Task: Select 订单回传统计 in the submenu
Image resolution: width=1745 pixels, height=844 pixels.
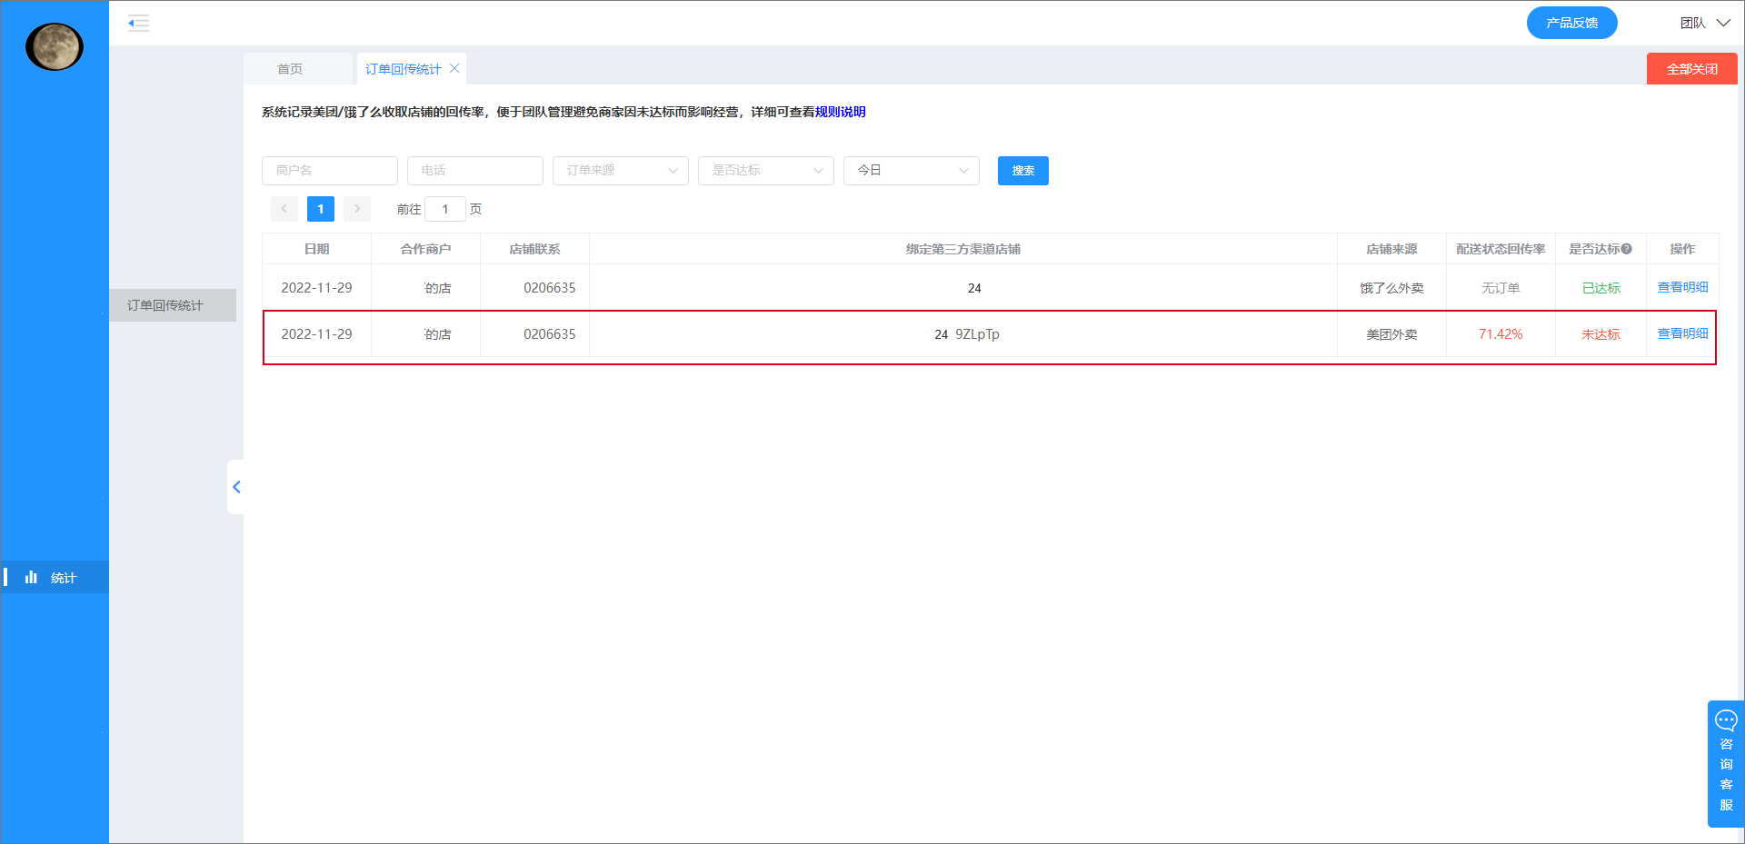Action: (x=173, y=305)
